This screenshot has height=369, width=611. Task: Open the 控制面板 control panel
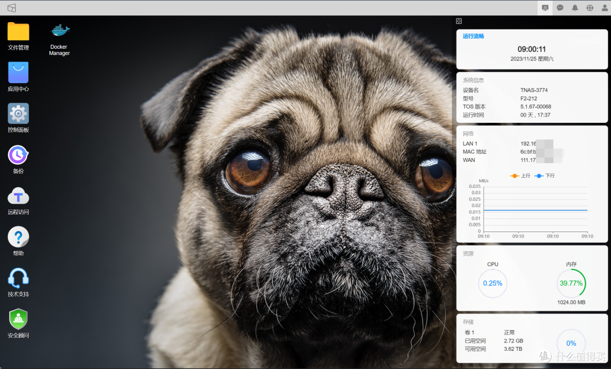click(18, 113)
